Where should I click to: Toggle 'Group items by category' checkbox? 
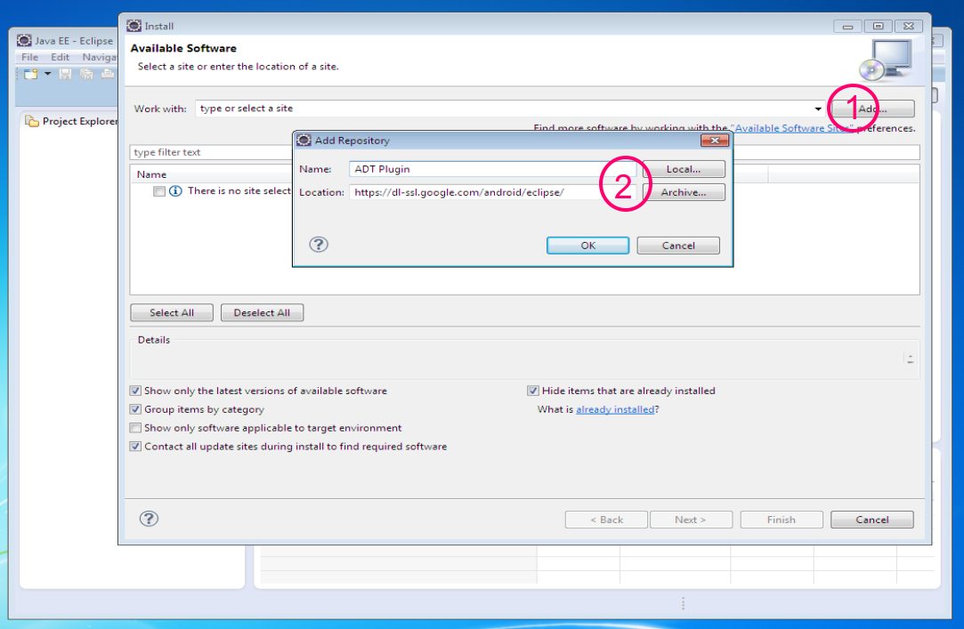(135, 409)
